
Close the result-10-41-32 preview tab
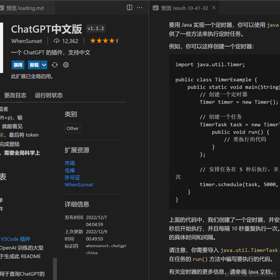(213, 8)
